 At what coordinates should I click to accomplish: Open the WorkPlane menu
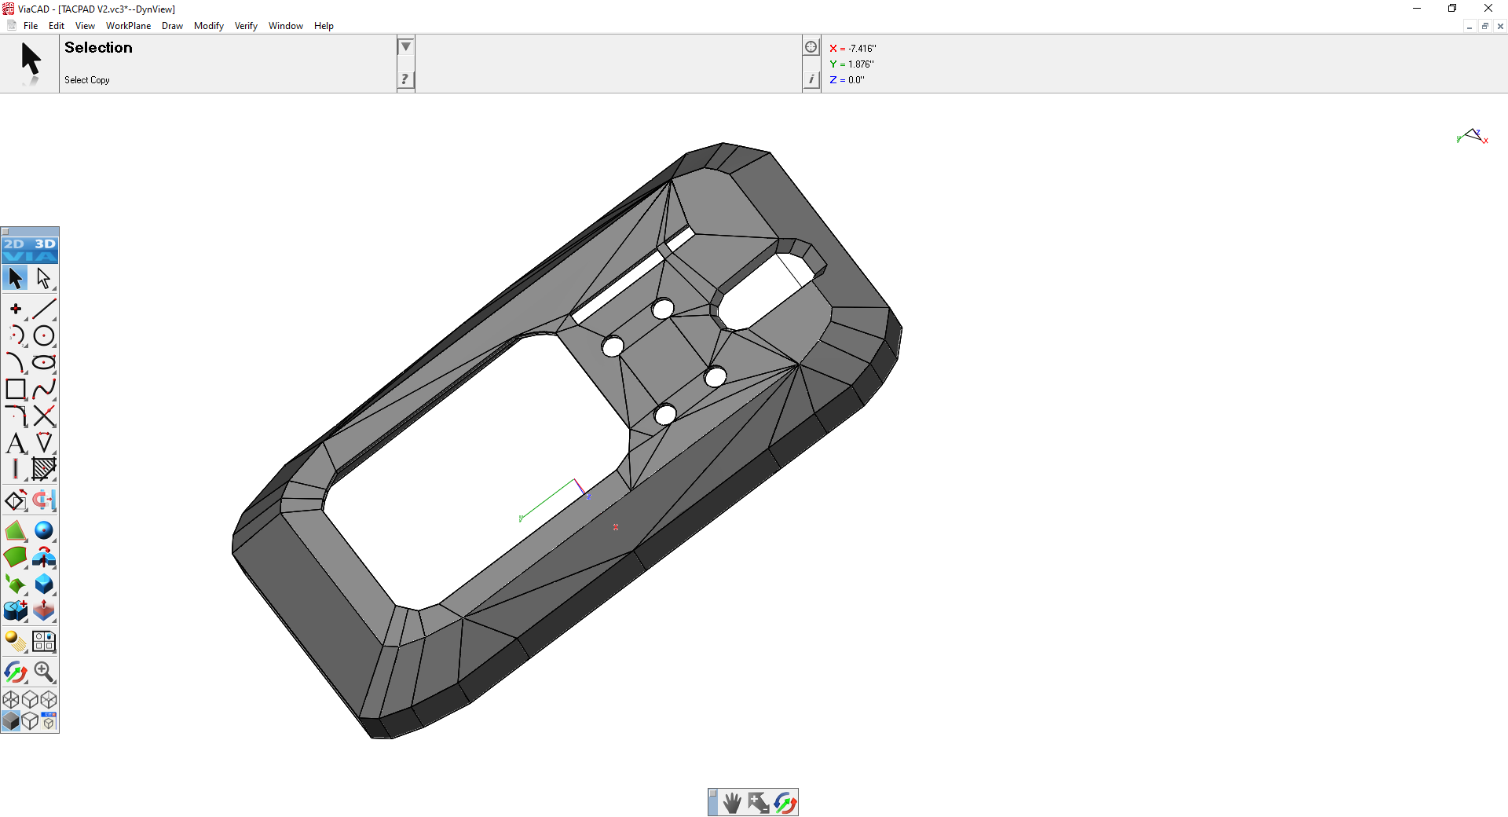click(x=128, y=26)
